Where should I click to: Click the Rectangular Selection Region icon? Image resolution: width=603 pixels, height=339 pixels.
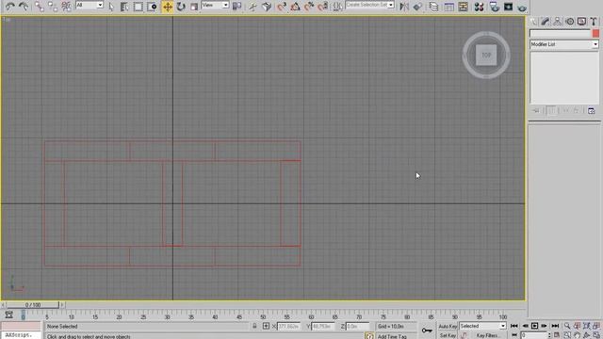click(x=139, y=7)
